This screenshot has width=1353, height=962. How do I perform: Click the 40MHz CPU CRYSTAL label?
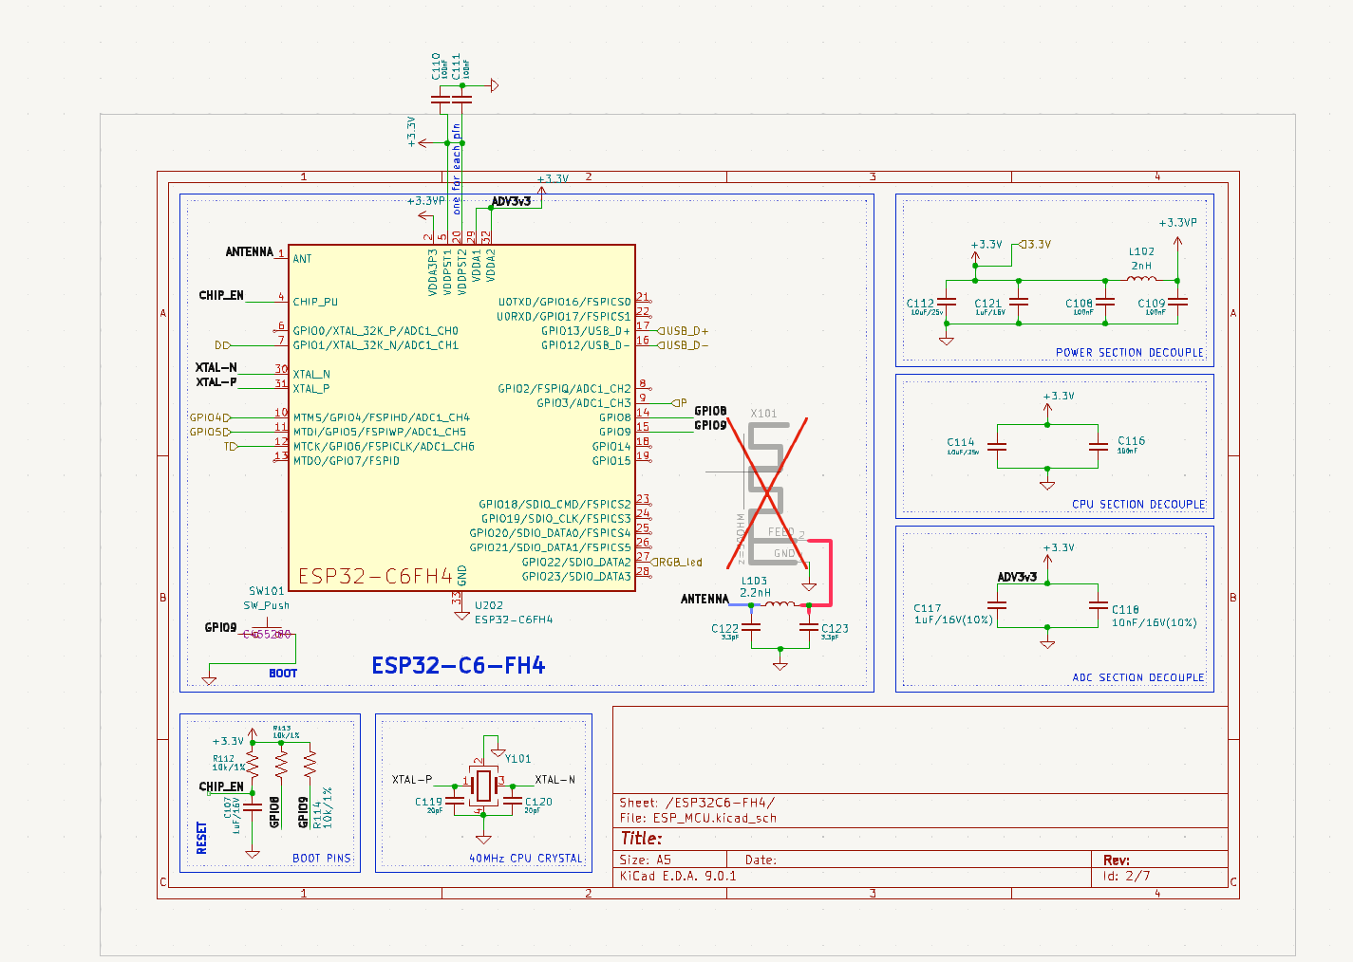tap(526, 859)
